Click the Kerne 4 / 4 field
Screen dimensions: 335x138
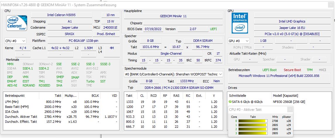click(x=23, y=48)
